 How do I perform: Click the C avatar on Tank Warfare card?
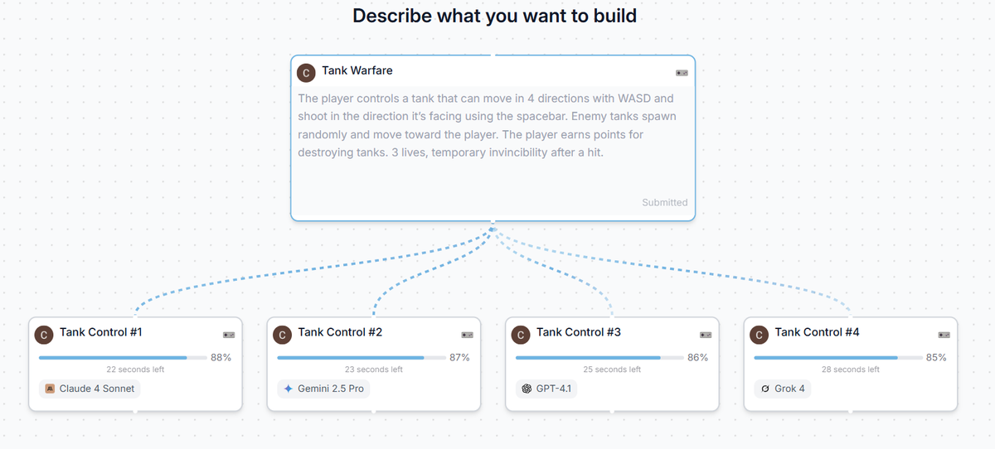pos(306,73)
